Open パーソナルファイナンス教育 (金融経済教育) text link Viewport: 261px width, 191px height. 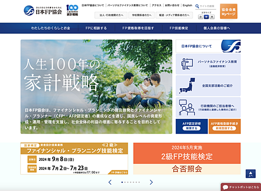(x=217, y=64)
